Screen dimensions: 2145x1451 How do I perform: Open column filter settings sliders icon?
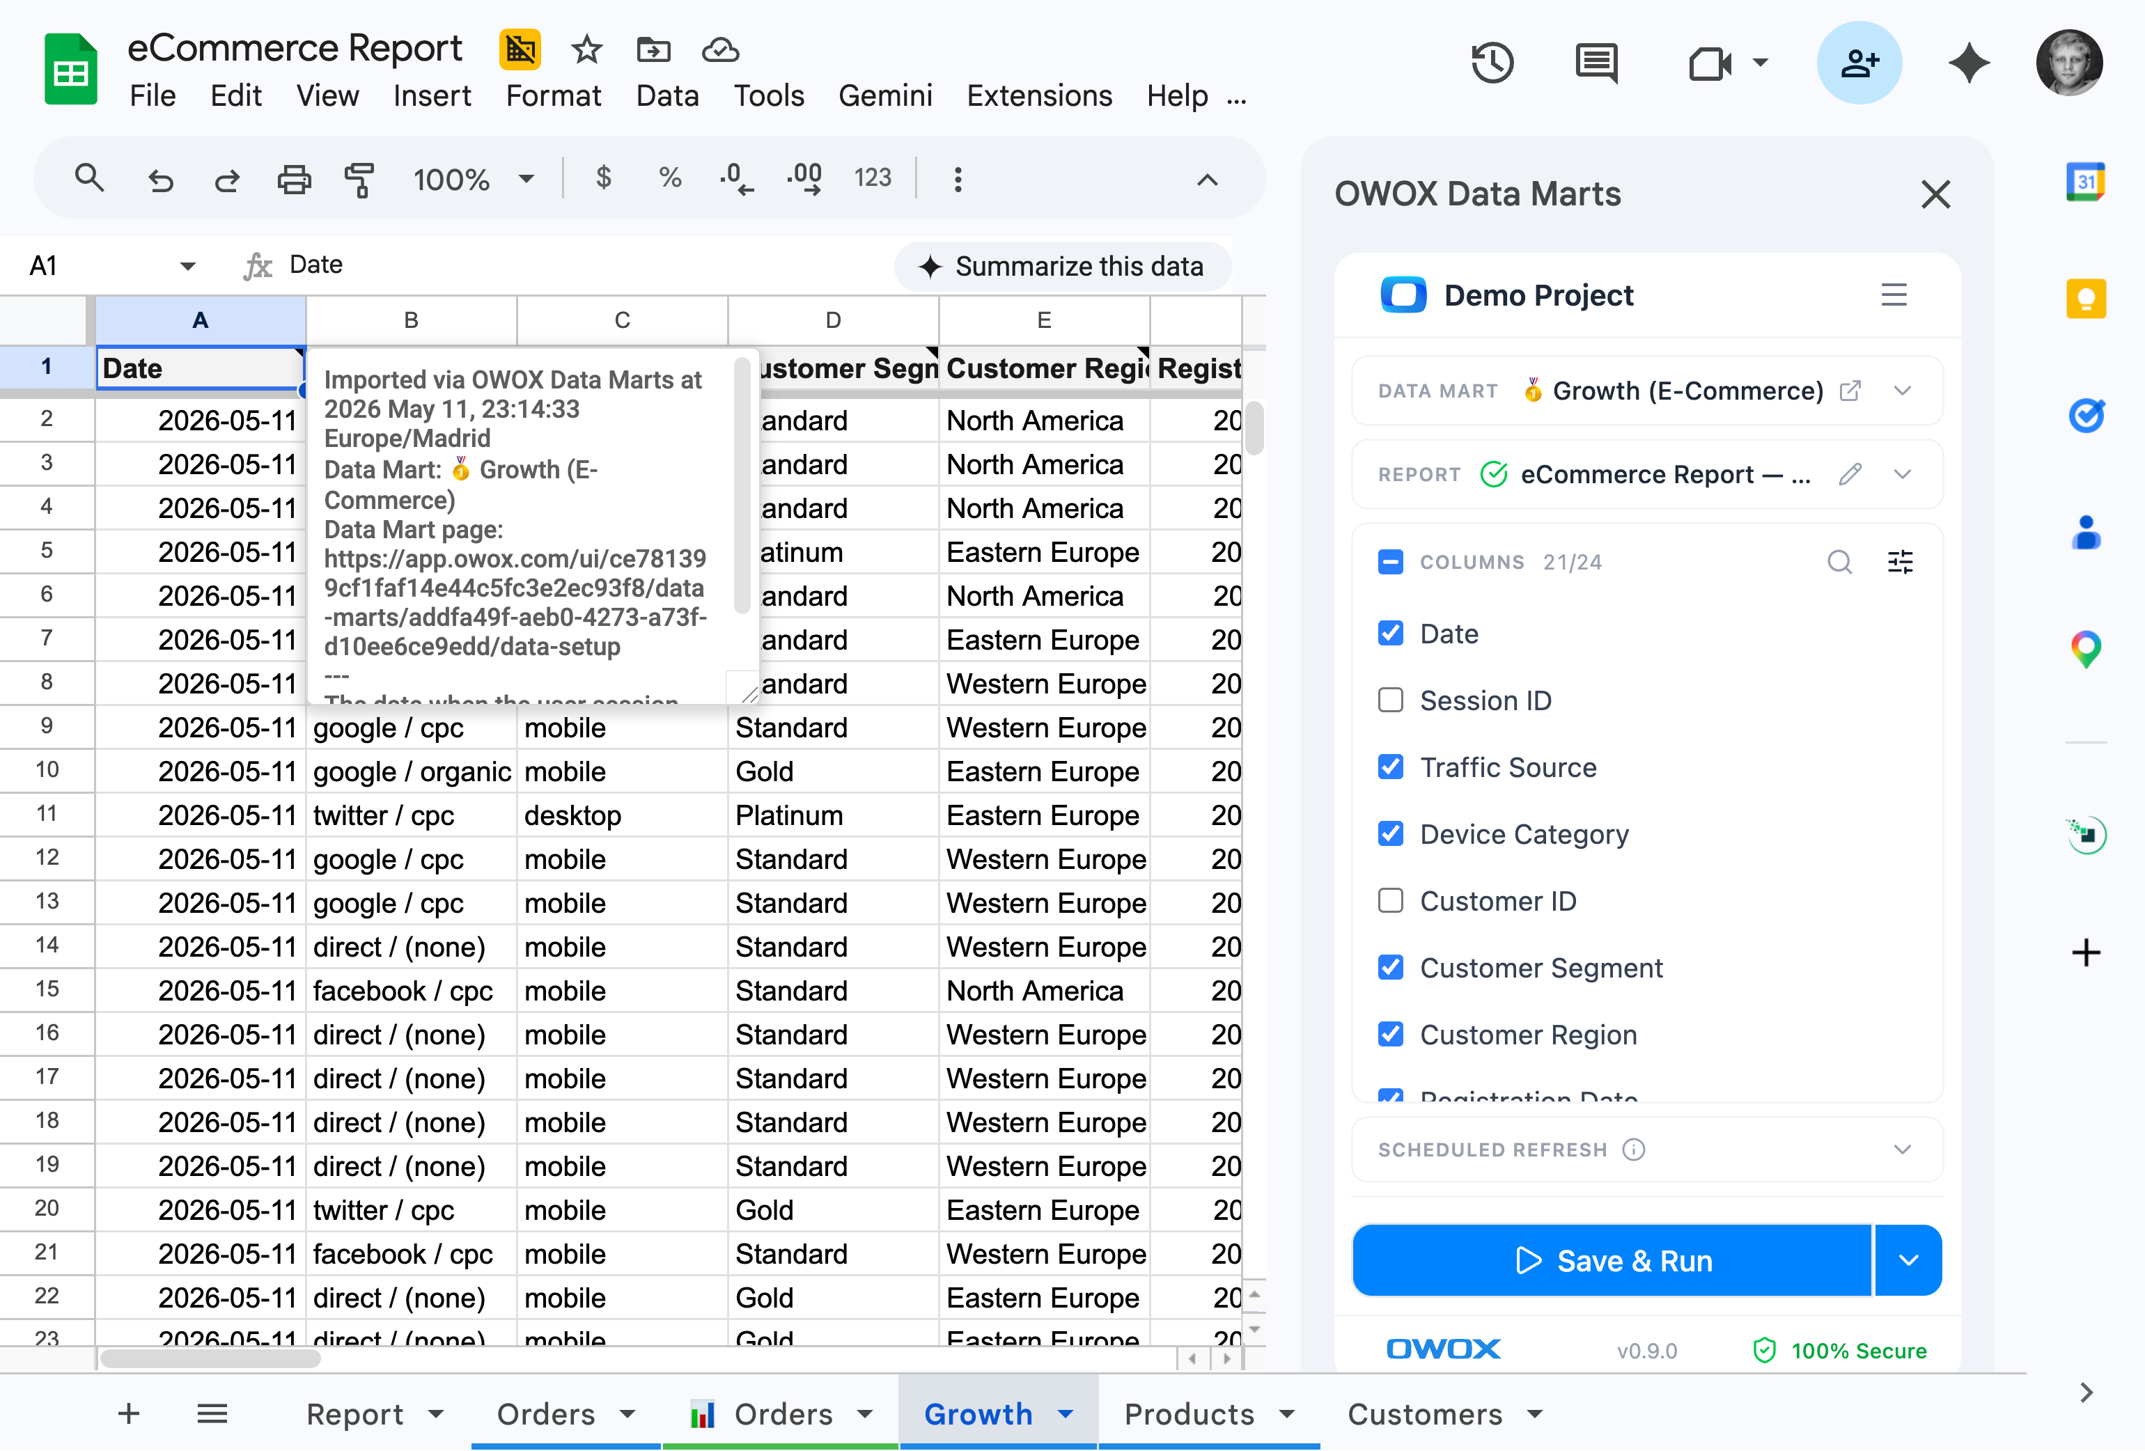1899,561
